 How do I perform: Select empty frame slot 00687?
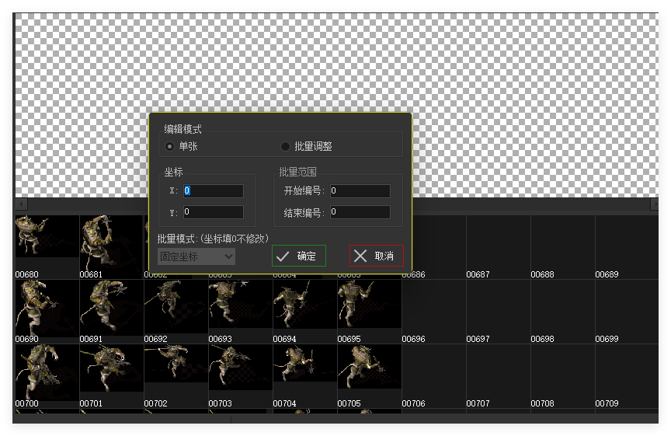click(x=498, y=245)
